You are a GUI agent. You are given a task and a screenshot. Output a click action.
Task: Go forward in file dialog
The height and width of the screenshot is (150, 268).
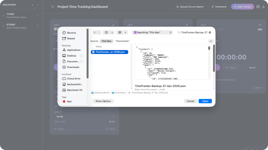point(99,32)
